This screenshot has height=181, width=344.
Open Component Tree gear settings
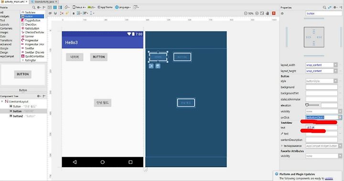tap(39, 96)
